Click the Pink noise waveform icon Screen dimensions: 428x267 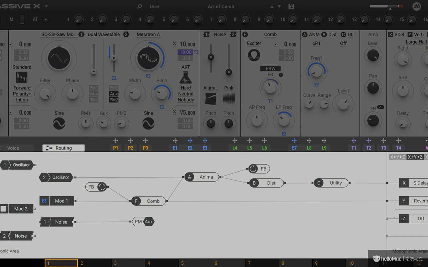pos(229,99)
